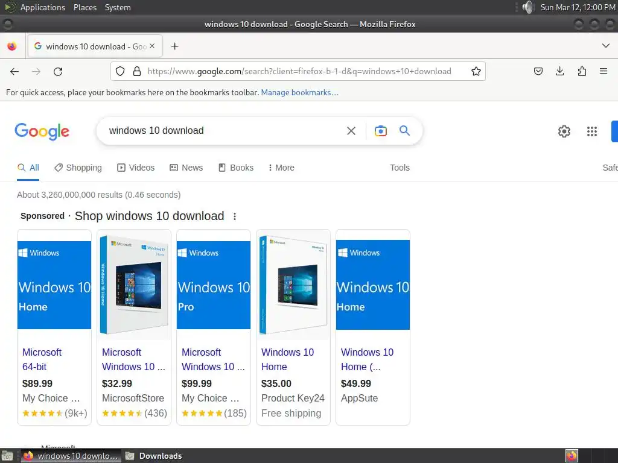Click the Firefox tray icon in bottom panel
This screenshot has height=463, width=618.
(572, 456)
